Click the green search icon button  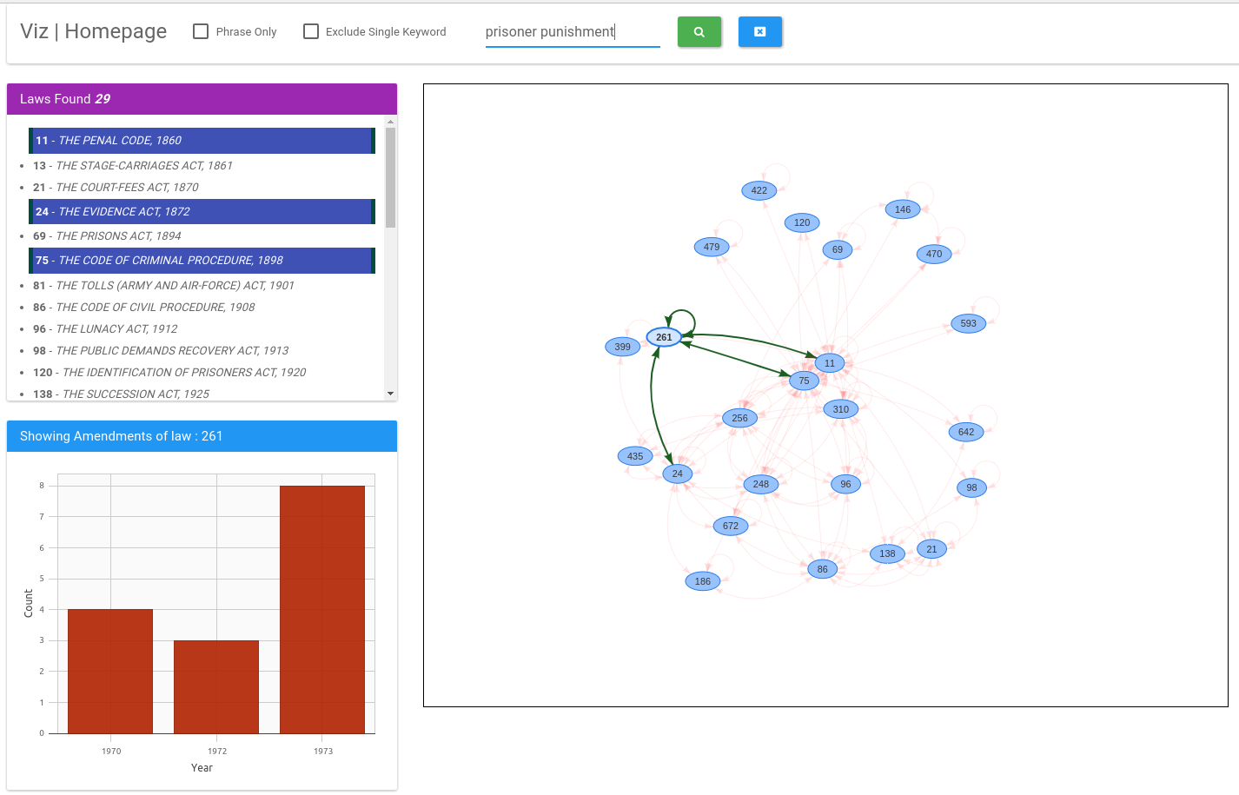[x=699, y=32]
